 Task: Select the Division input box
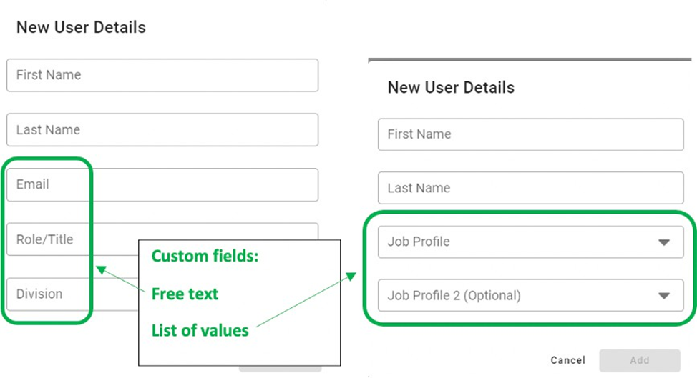click(x=72, y=294)
